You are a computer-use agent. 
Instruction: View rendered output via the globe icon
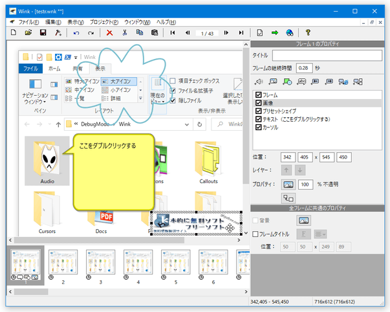290,32
